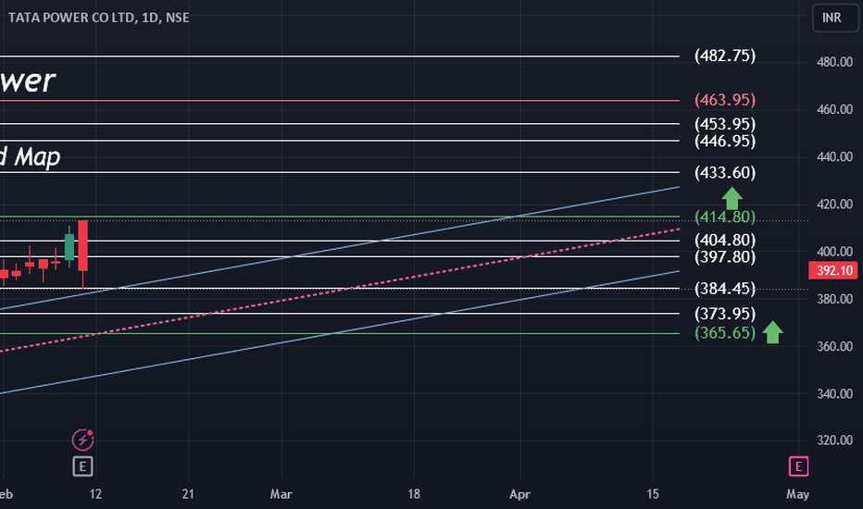Open the grey E earnings marker near 12
Viewport: 863px width, 509px height.
click(82, 466)
